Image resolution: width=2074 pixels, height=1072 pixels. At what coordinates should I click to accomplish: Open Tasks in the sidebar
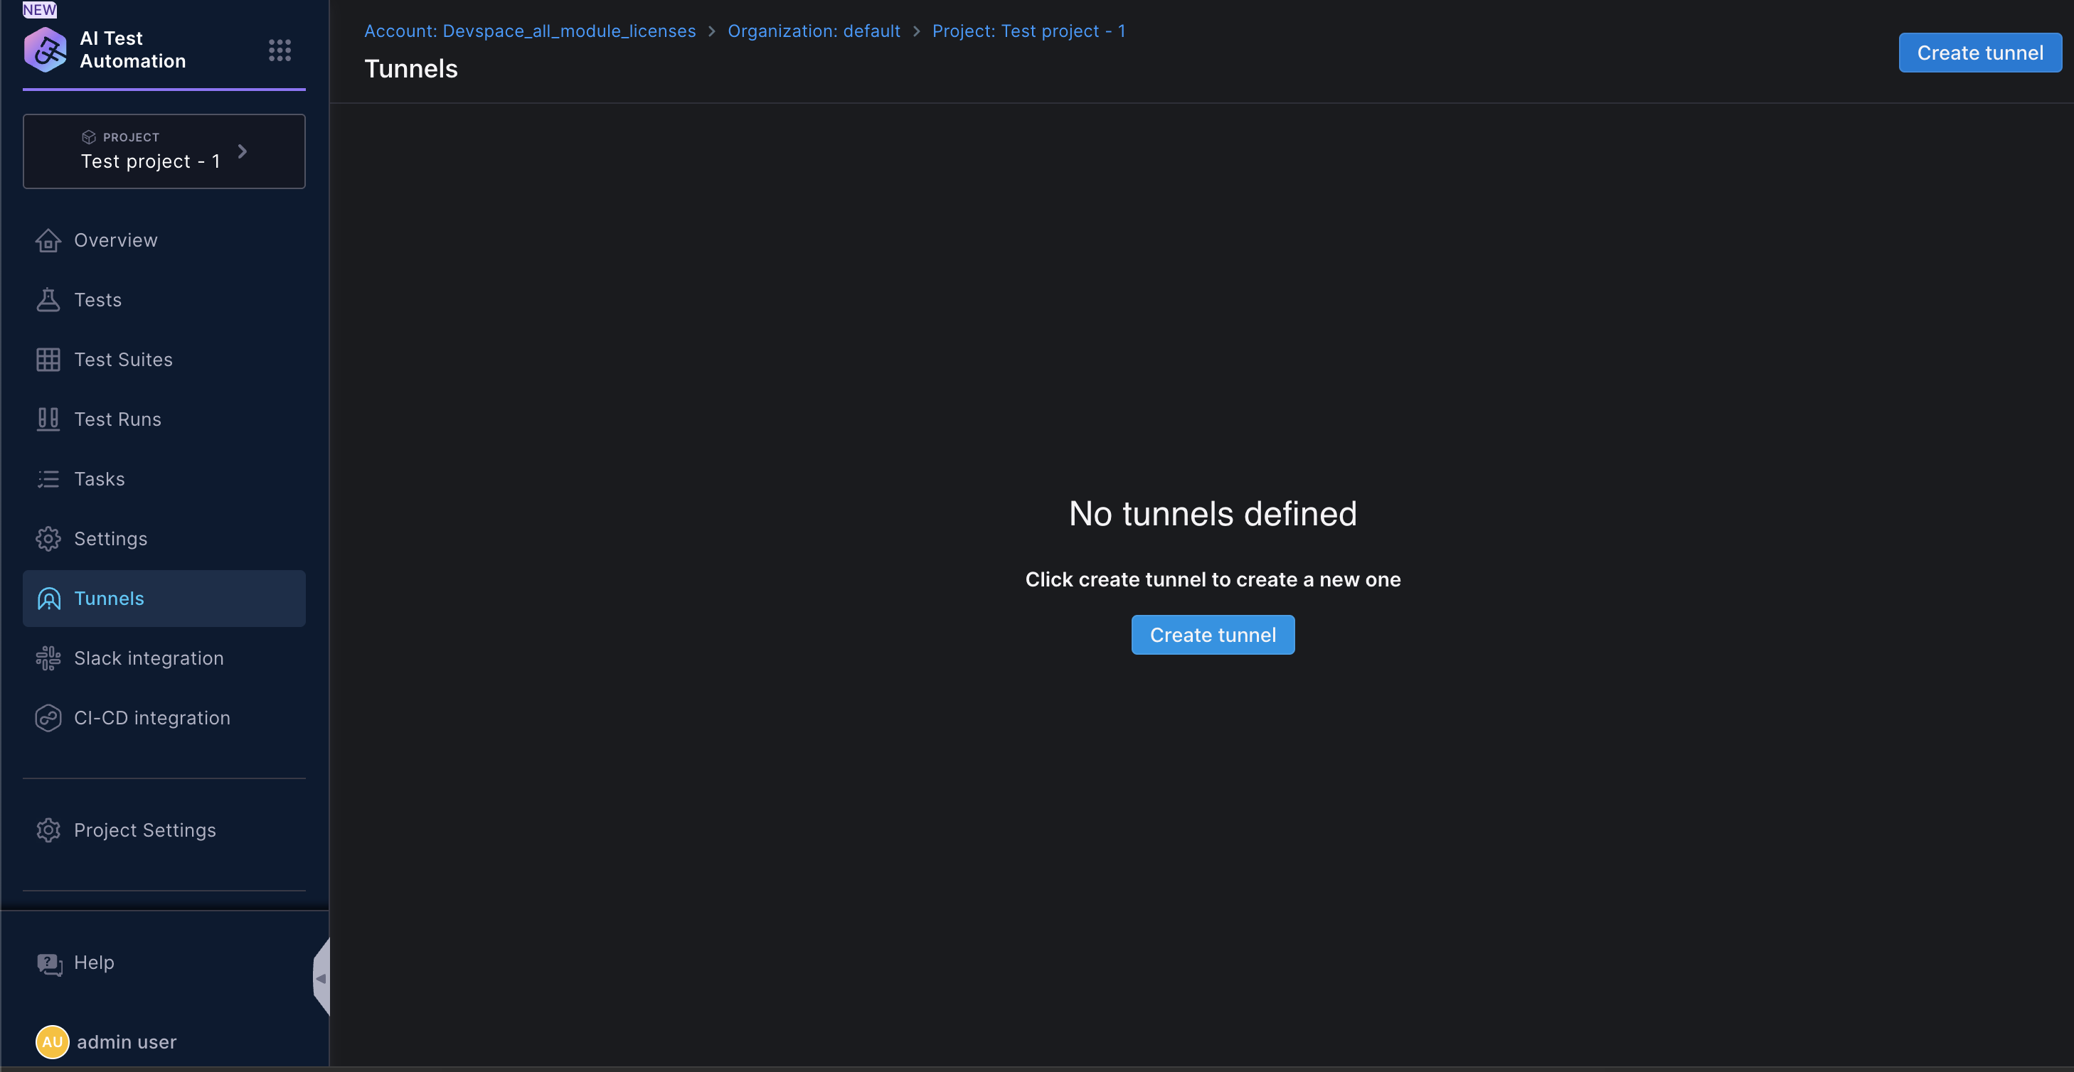[99, 479]
